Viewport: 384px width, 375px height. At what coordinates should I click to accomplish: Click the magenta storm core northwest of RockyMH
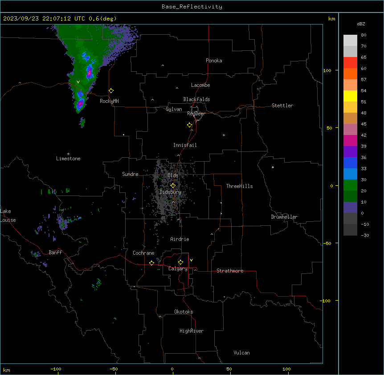point(90,72)
